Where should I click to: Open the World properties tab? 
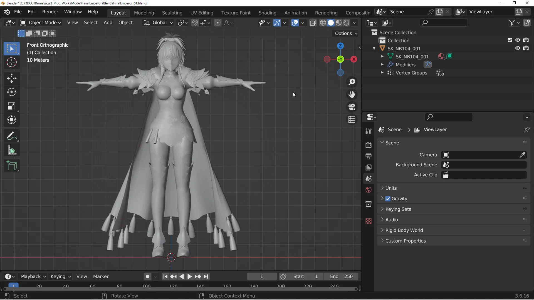point(369,190)
